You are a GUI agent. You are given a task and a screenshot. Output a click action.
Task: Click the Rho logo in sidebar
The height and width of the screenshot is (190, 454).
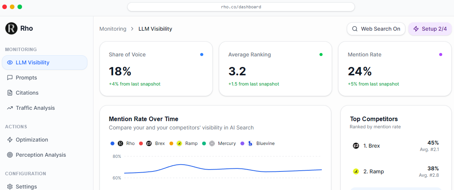tap(11, 28)
